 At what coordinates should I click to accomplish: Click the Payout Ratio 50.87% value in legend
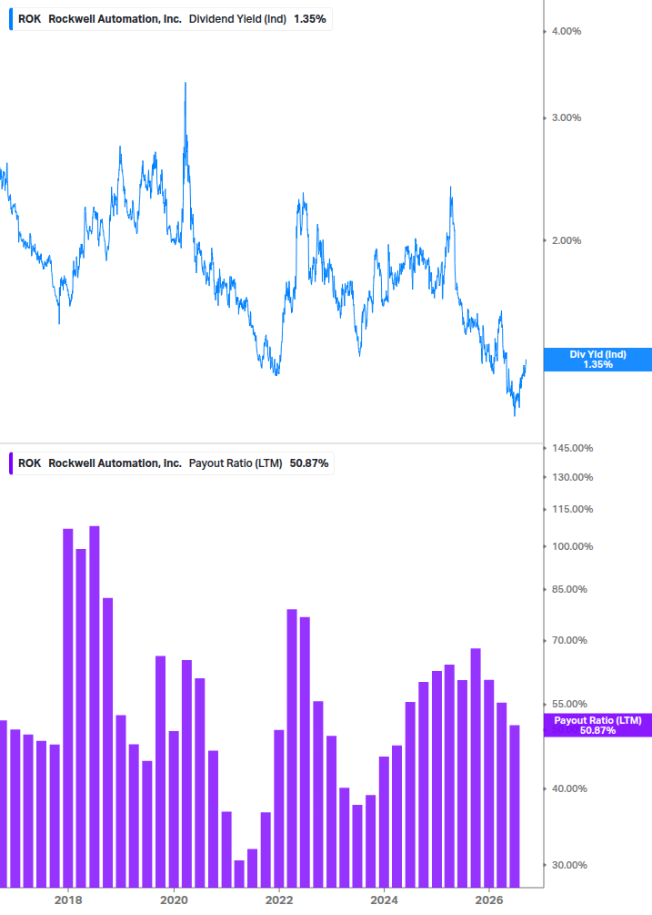pyautogui.click(x=309, y=463)
